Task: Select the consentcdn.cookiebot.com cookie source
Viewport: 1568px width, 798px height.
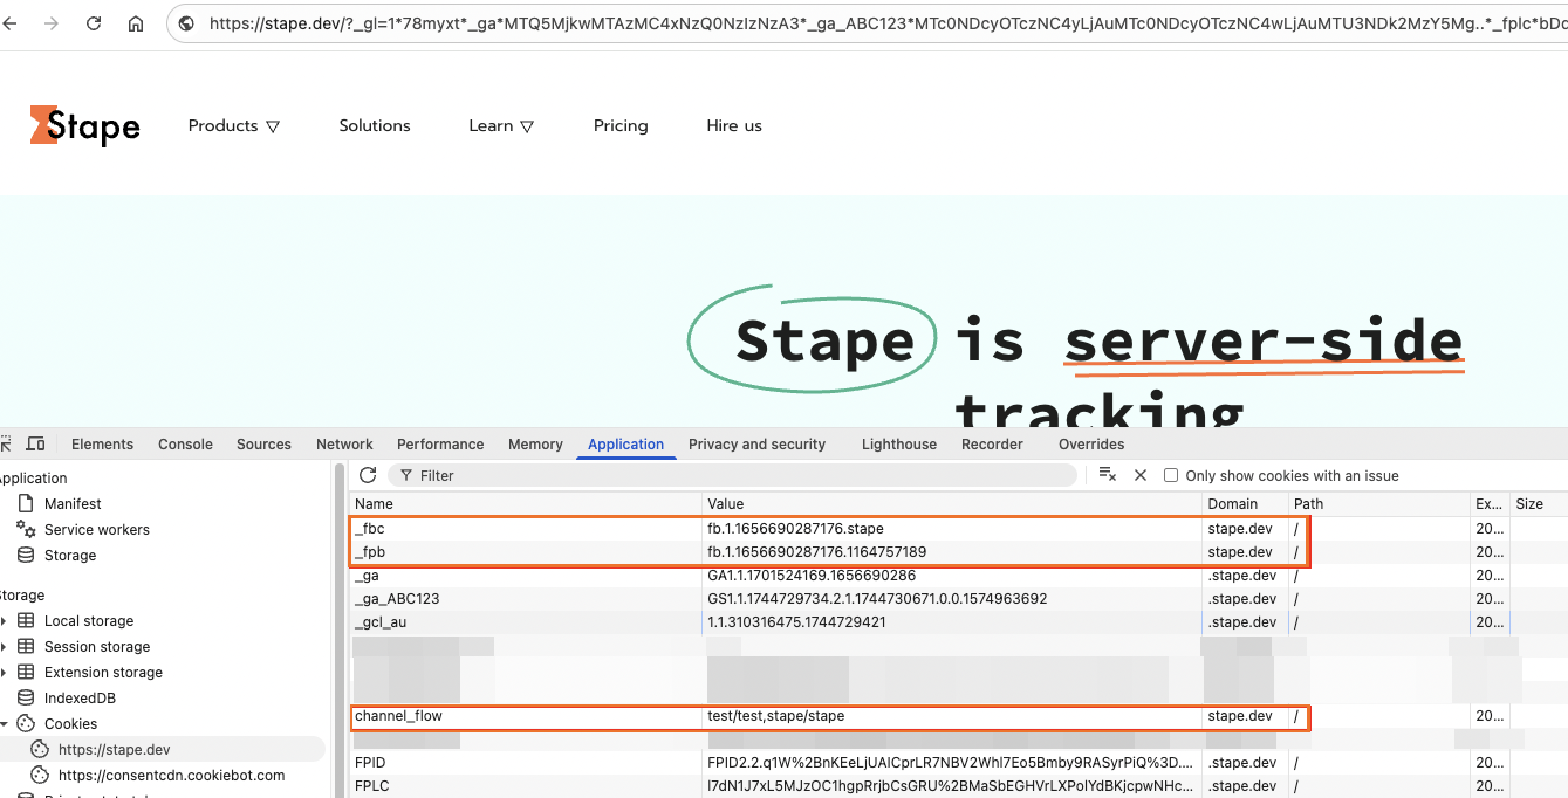Action: 171,775
